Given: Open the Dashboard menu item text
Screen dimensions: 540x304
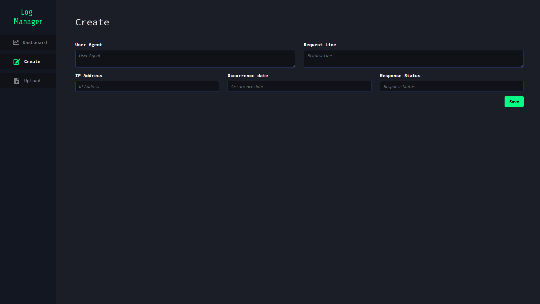Looking at the screenshot, I should (x=35, y=43).
